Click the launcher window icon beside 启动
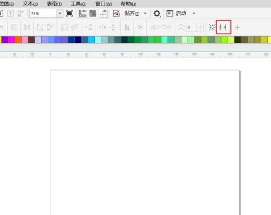This screenshot has height=215, width=271. (170, 14)
